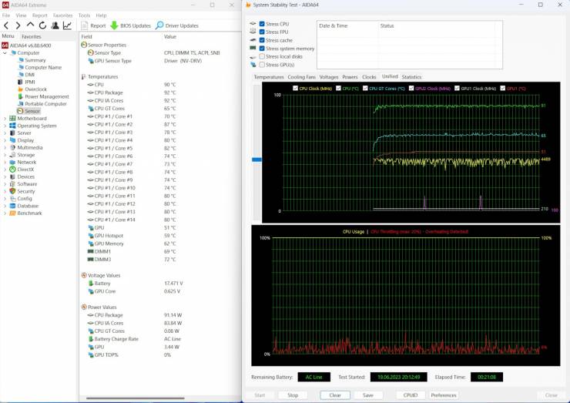Screen dimensions: 570x403
Task: Expand the Display tree node
Action: pyautogui.click(x=5, y=140)
